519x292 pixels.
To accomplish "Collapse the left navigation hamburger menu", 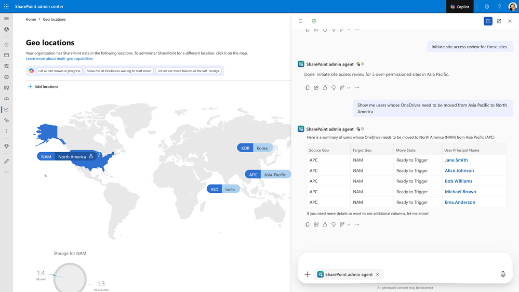I will click(6, 19).
